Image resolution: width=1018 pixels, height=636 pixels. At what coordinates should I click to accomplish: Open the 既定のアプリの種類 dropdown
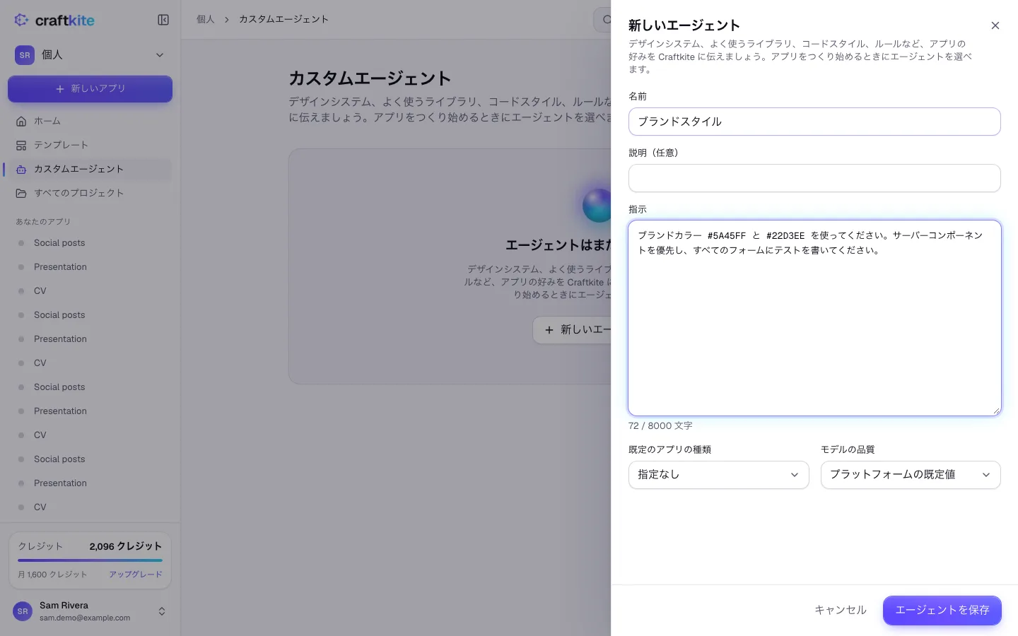(718, 475)
